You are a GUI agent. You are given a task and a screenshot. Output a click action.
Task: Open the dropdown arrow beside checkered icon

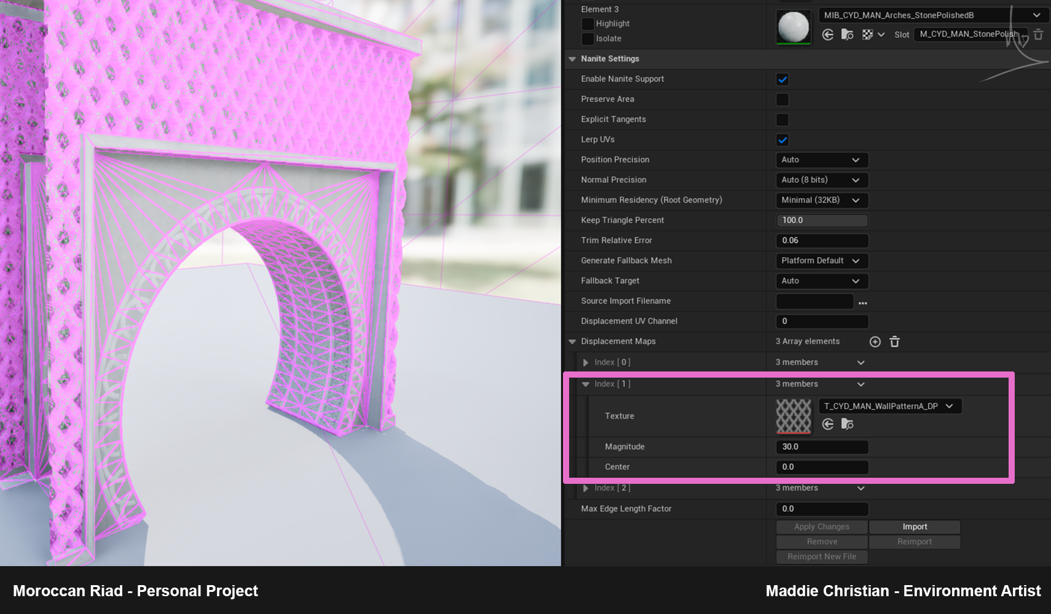pos(881,34)
